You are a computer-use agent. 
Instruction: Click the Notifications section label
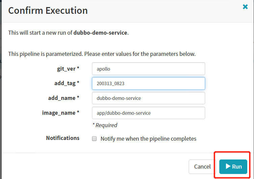[63, 138]
